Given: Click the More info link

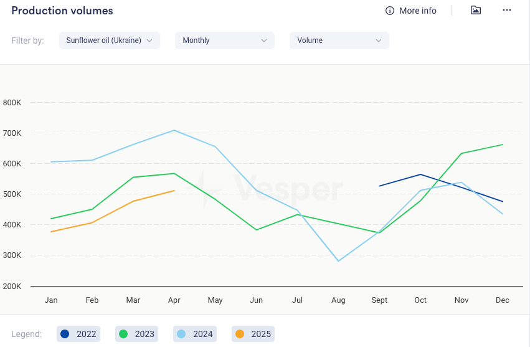Looking at the screenshot, I should pos(417,11).
